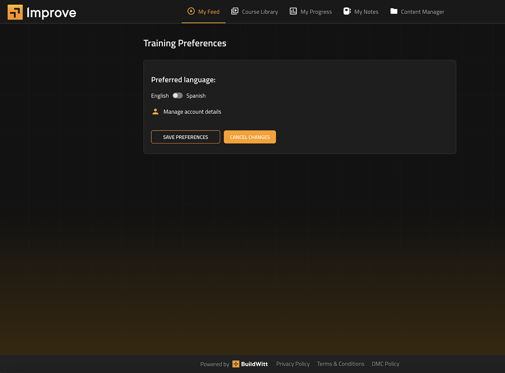
Task: Click the BuildWitt logo in the footer
Action: point(250,364)
